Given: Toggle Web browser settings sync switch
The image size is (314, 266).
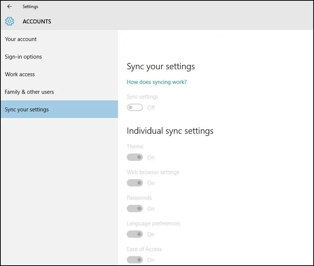Looking at the screenshot, I should [x=135, y=183].
